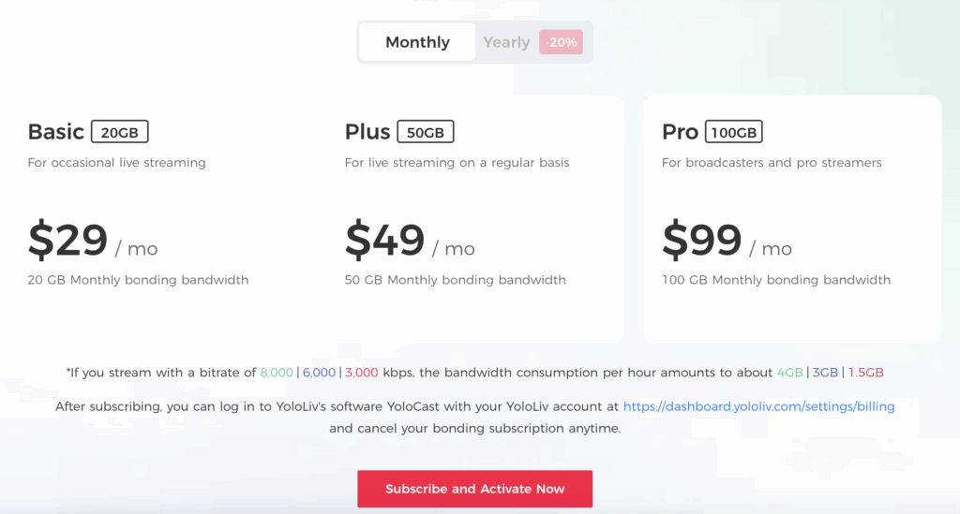Select the Basic plan heading
This screenshot has width=960, height=514.
coord(55,131)
